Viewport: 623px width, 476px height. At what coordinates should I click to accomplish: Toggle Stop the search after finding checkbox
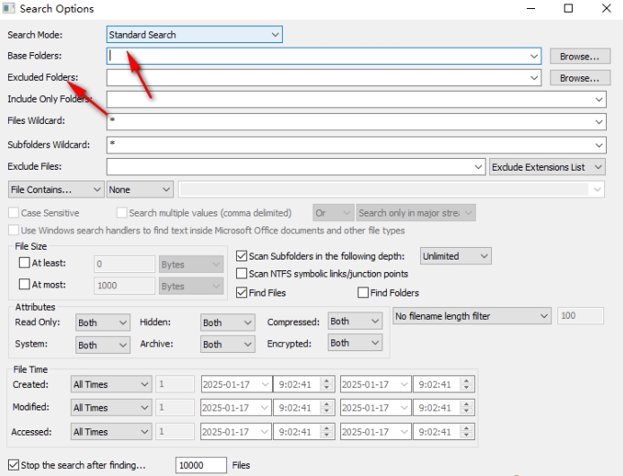click(x=13, y=465)
